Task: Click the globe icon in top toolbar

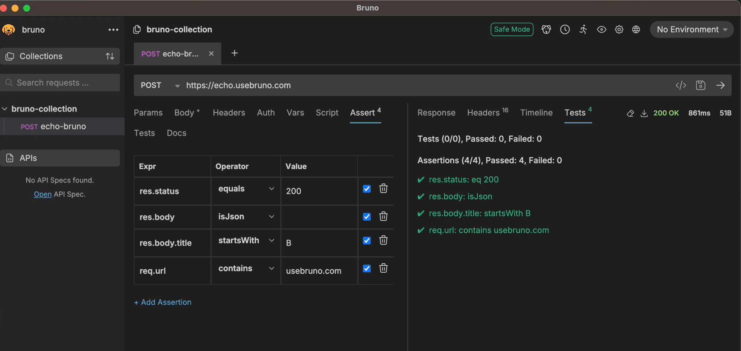Action: 636,29
